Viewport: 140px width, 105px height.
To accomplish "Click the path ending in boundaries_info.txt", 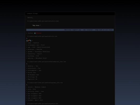I will point(47,62).
